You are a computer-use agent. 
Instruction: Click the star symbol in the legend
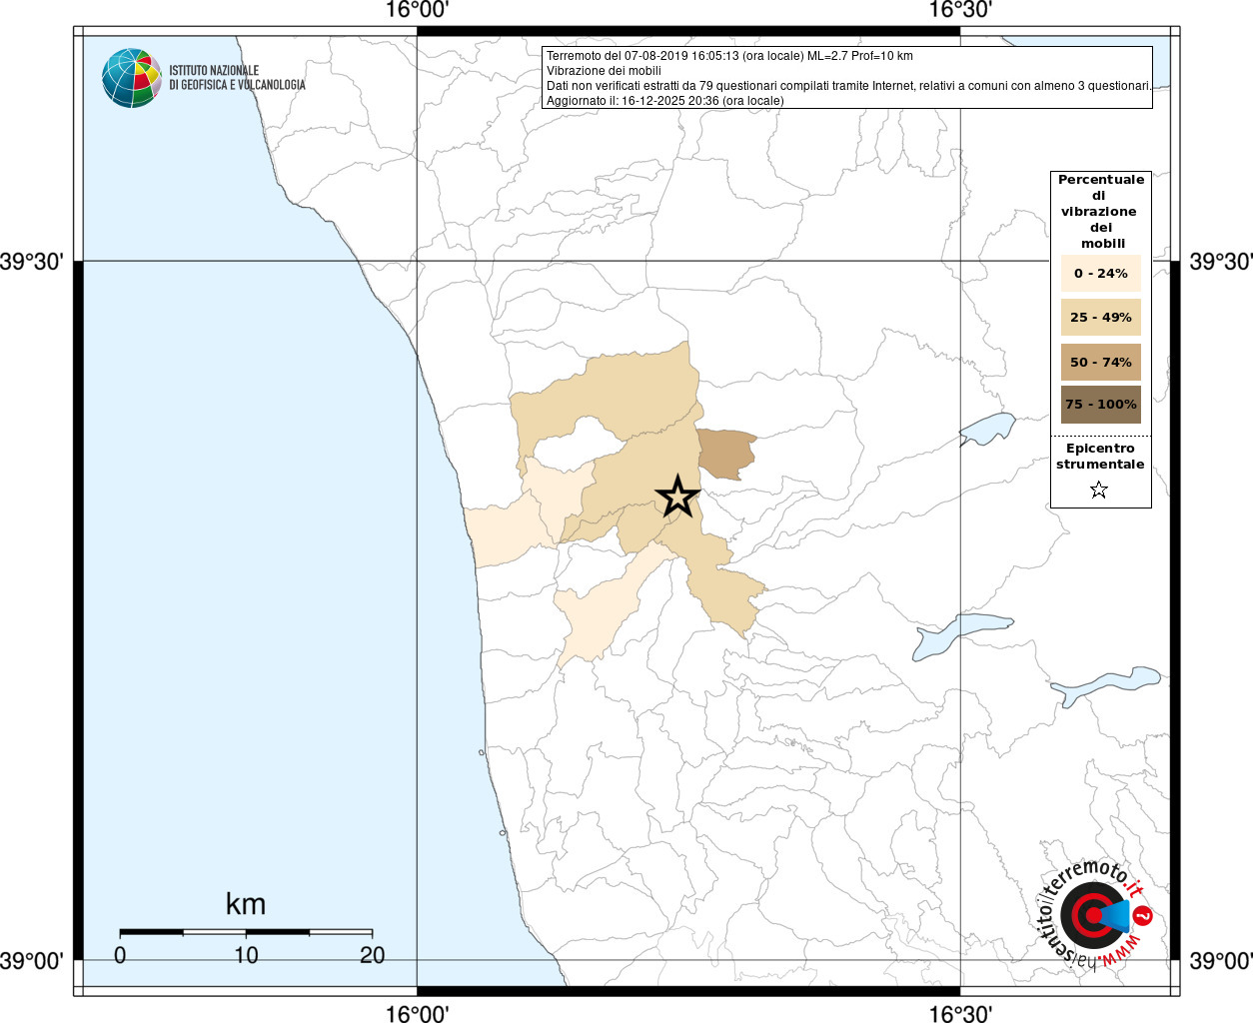[1099, 490]
